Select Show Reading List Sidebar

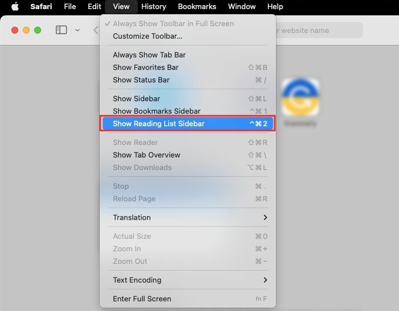(188, 123)
